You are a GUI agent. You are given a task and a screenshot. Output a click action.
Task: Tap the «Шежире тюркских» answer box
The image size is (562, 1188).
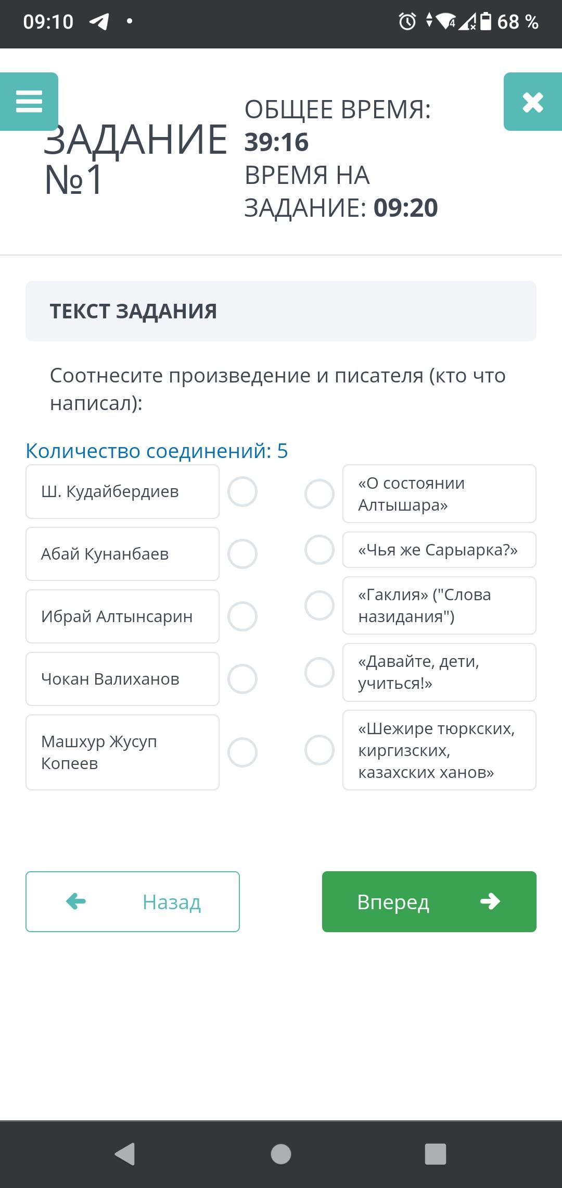point(439,750)
